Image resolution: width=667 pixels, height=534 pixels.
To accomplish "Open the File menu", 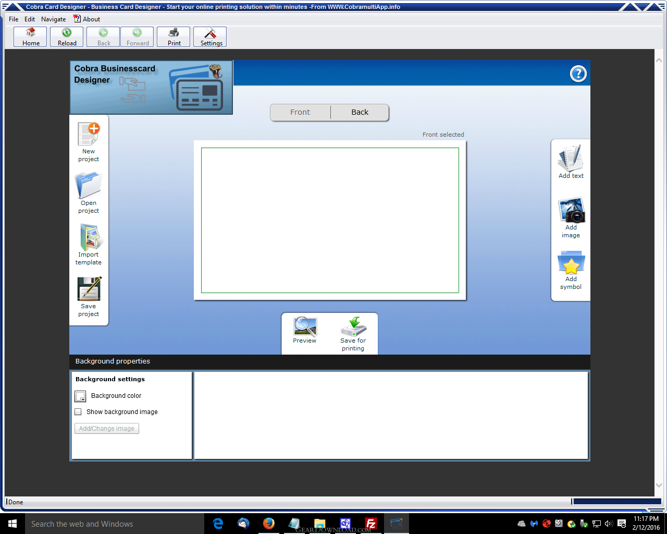I will tap(14, 19).
